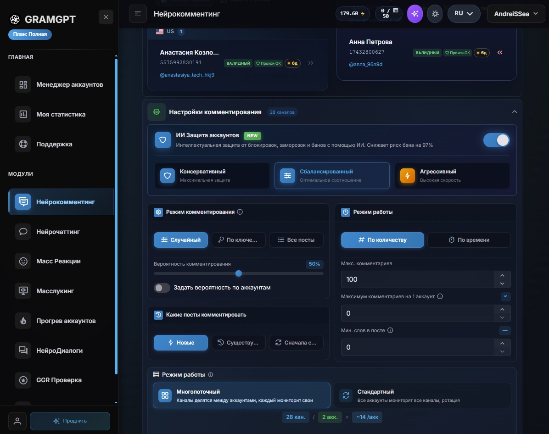Open the AndreiSSea account dropdown
This screenshot has height=434, width=549.
pyautogui.click(x=516, y=14)
